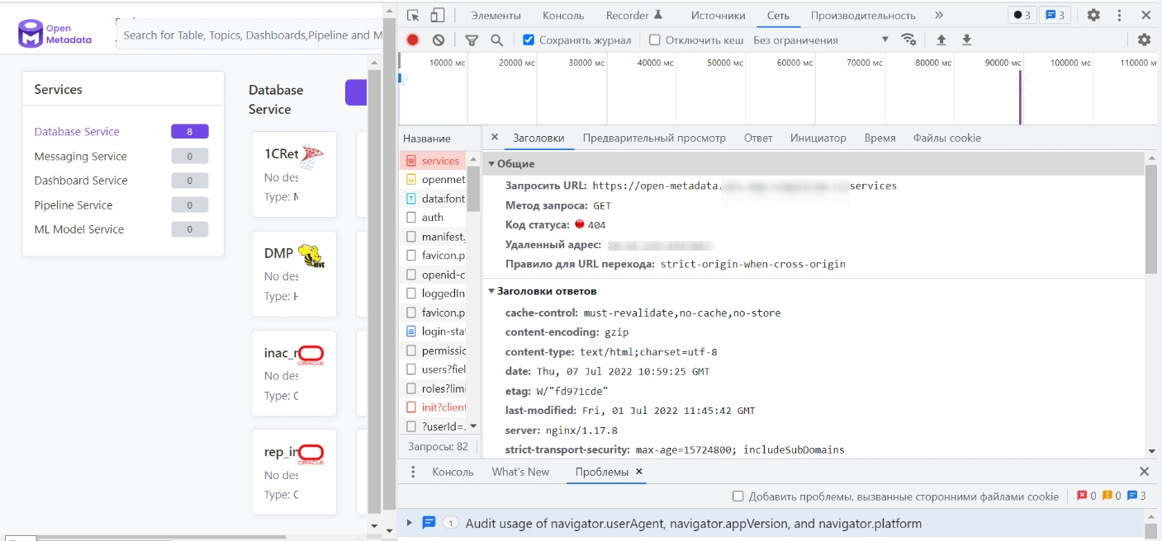Tick the checkbox beside users?fields request
This screenshot has height=541, width=1162.
point(411,369)
